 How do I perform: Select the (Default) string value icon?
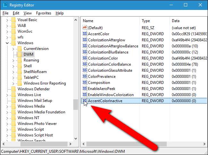pyautogui.click(x=85, y=28)
